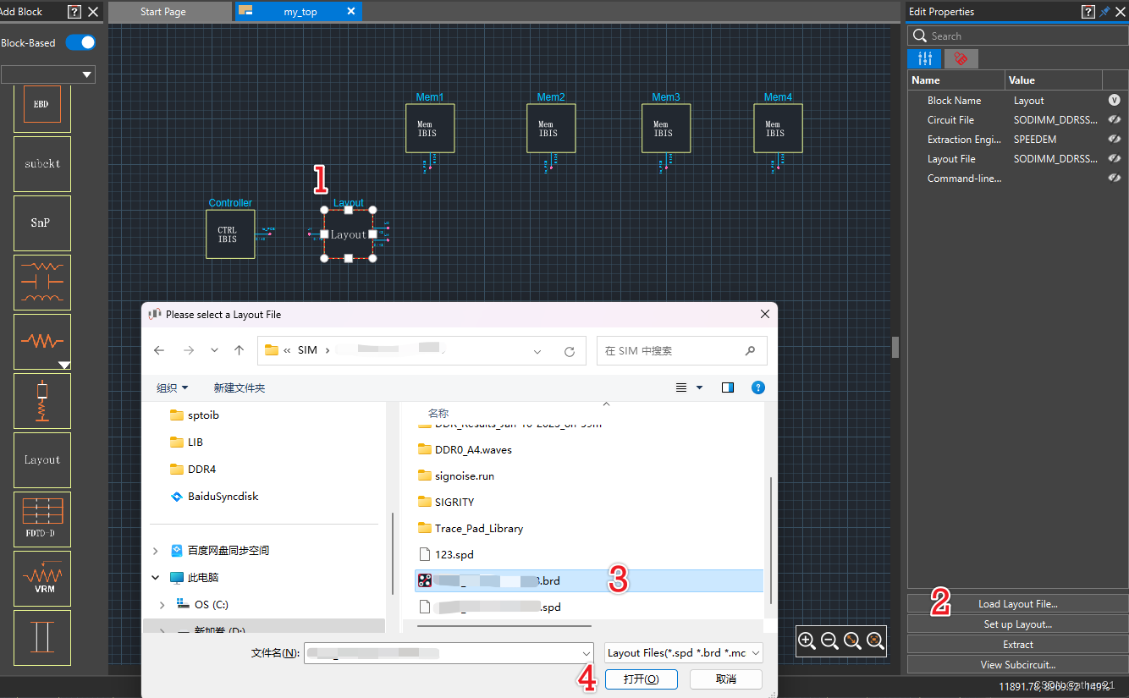Switch to the Start Page tab
The image size is (1129, 698).
[170, 12]
